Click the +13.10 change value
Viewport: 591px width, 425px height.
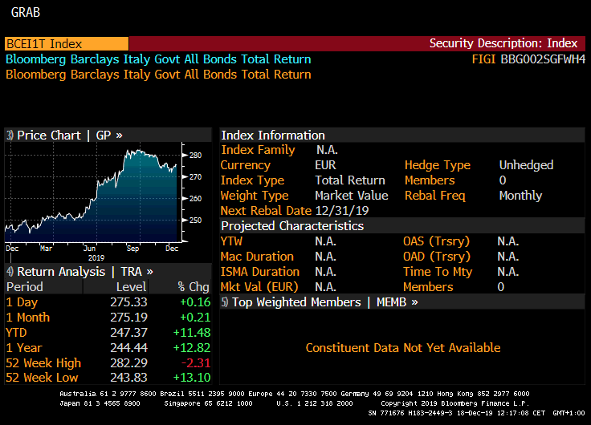192,378
